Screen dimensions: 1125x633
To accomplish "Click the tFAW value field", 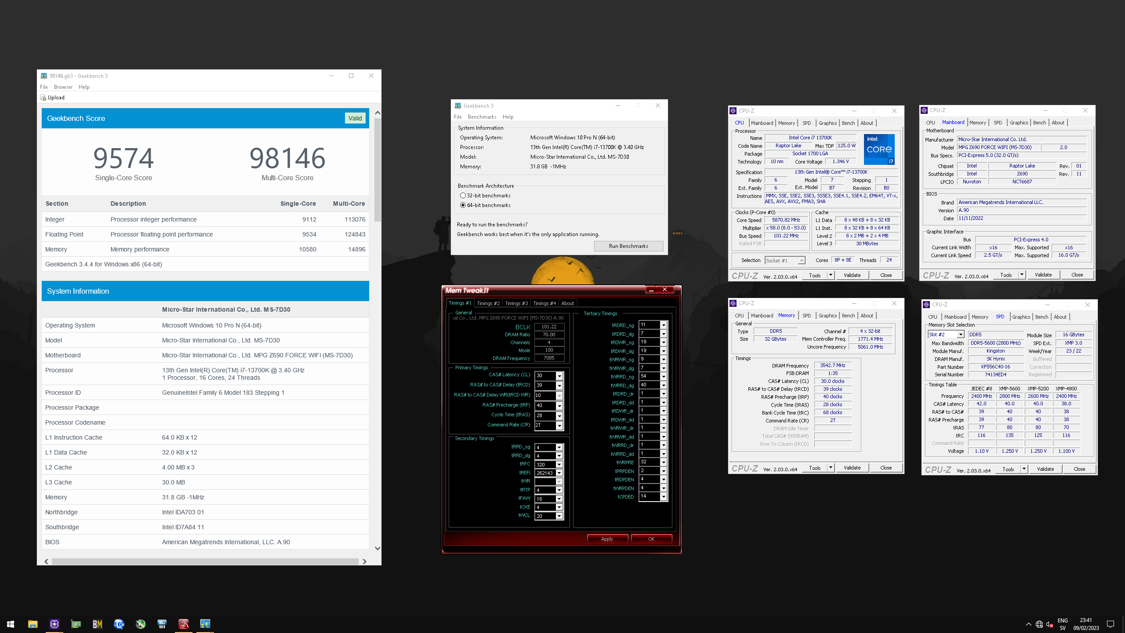I will [x=545, y=499].
